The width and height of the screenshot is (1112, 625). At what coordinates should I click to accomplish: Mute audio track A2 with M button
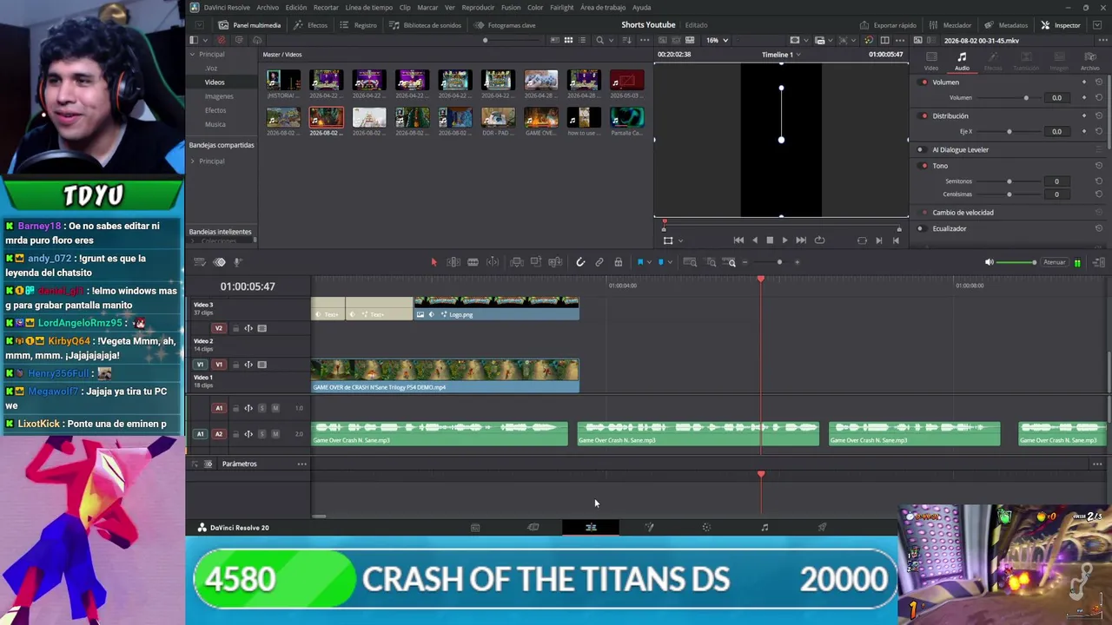275,433
